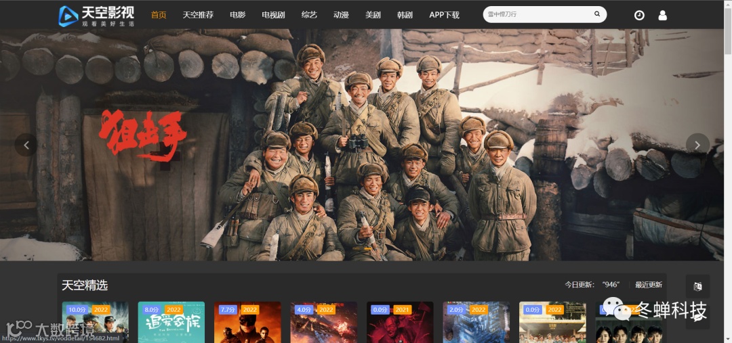Open the 电影 category
The image size is (732, 343).
coord(238,15)
